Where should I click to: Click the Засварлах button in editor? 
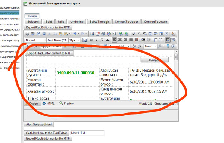click(x=155, y=60)
